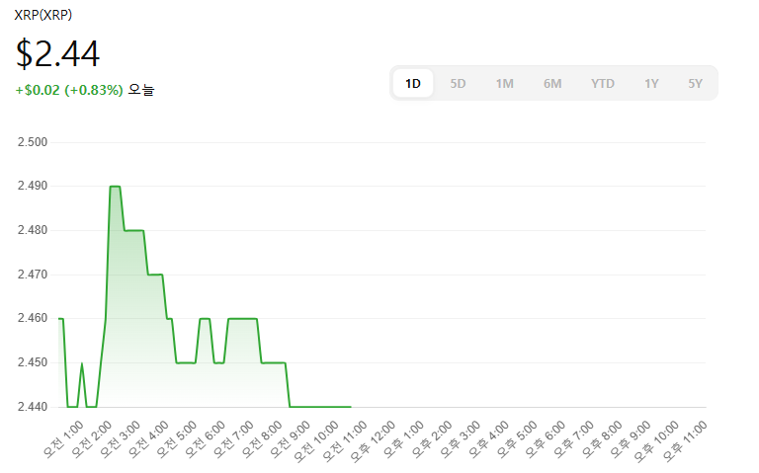The height and width of the screenshot is (473, 759).
Task: Click the 오늘 label
Action: [x=141, y=90]
